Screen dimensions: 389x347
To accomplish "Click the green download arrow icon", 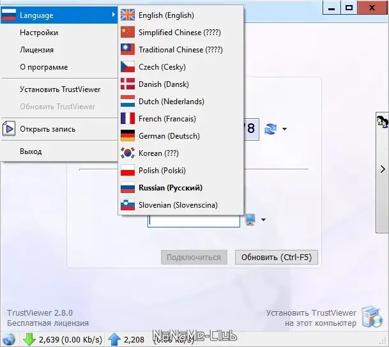I will [x=29, y=339].
